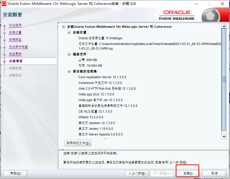Go to the 欢迎使用 step
The height and width of the screenshot is (179, 230).
click(15, 25)
